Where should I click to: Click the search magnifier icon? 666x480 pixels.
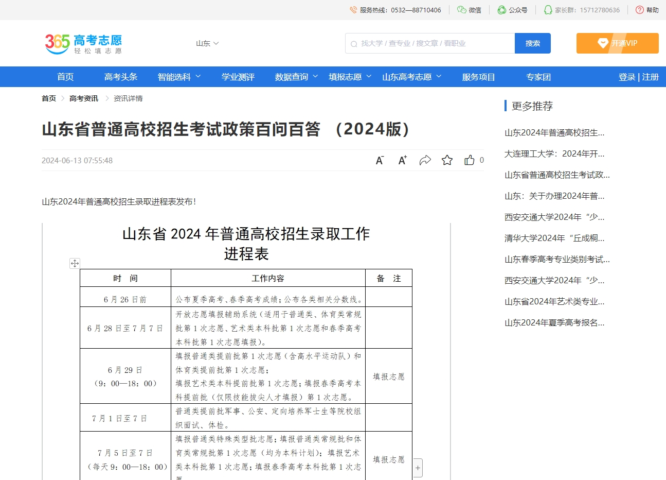(x=354, y=44)
